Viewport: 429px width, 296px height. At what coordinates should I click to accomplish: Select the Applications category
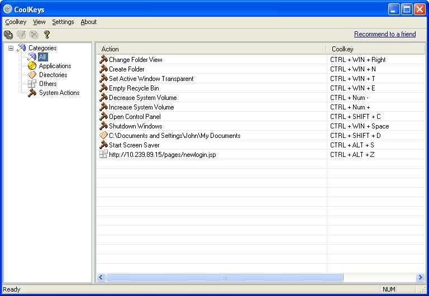point(55,66)
